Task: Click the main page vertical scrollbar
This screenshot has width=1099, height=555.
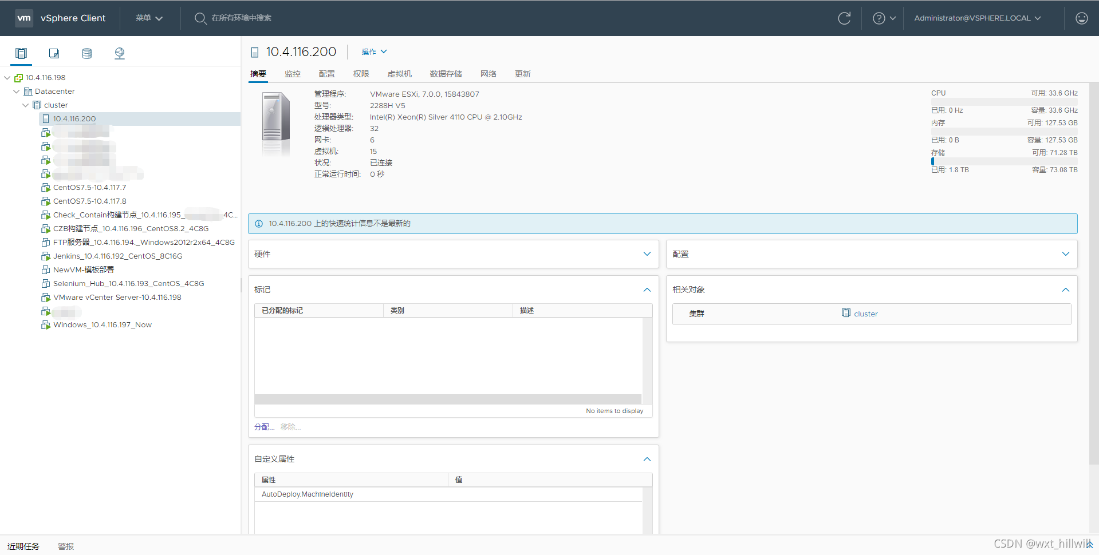Action: 1094,275
